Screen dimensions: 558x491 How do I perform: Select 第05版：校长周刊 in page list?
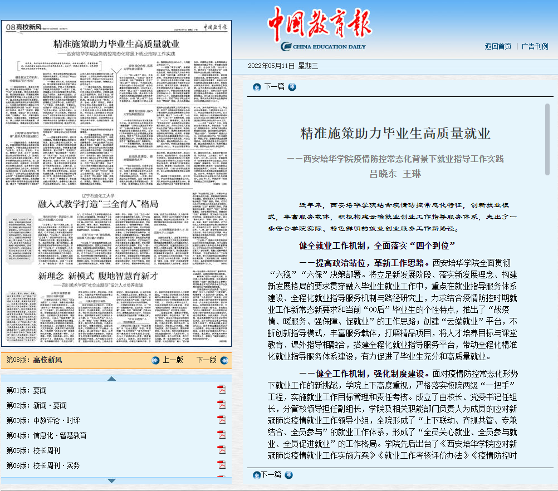click(33, 450)
